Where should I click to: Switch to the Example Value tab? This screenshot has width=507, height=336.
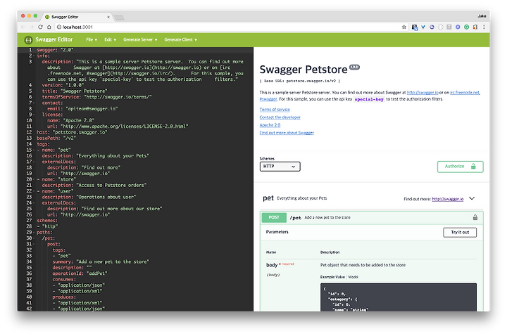[332, 277]
